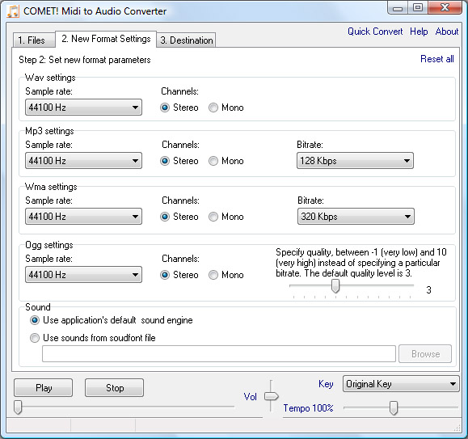The image size is (468, 439).
Task: Open the Help link
Action: 419,32
